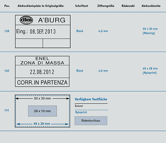Click the 'Block' font type in row 138
The width and height of the screenshot is (166, 143).
[x=80, y=31]
